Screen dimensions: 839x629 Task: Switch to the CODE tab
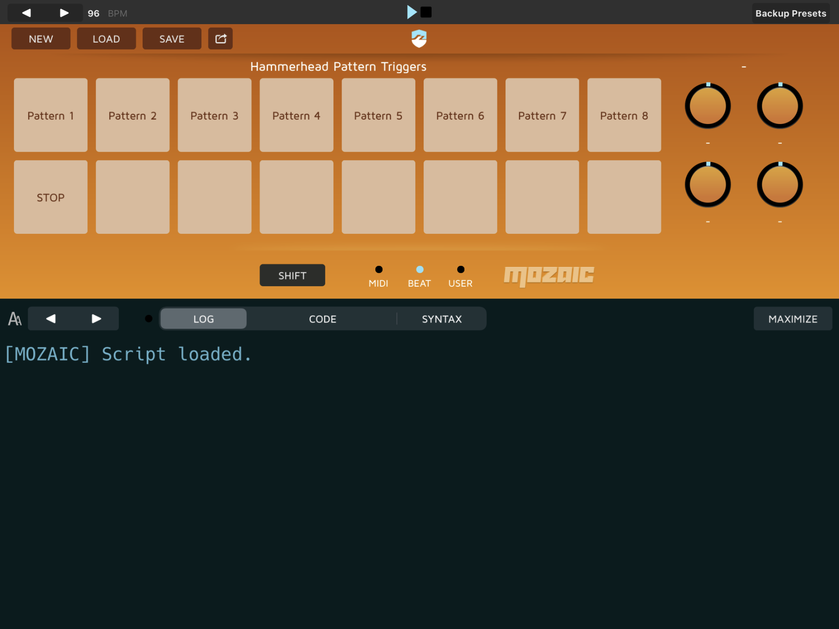(322, 319)
